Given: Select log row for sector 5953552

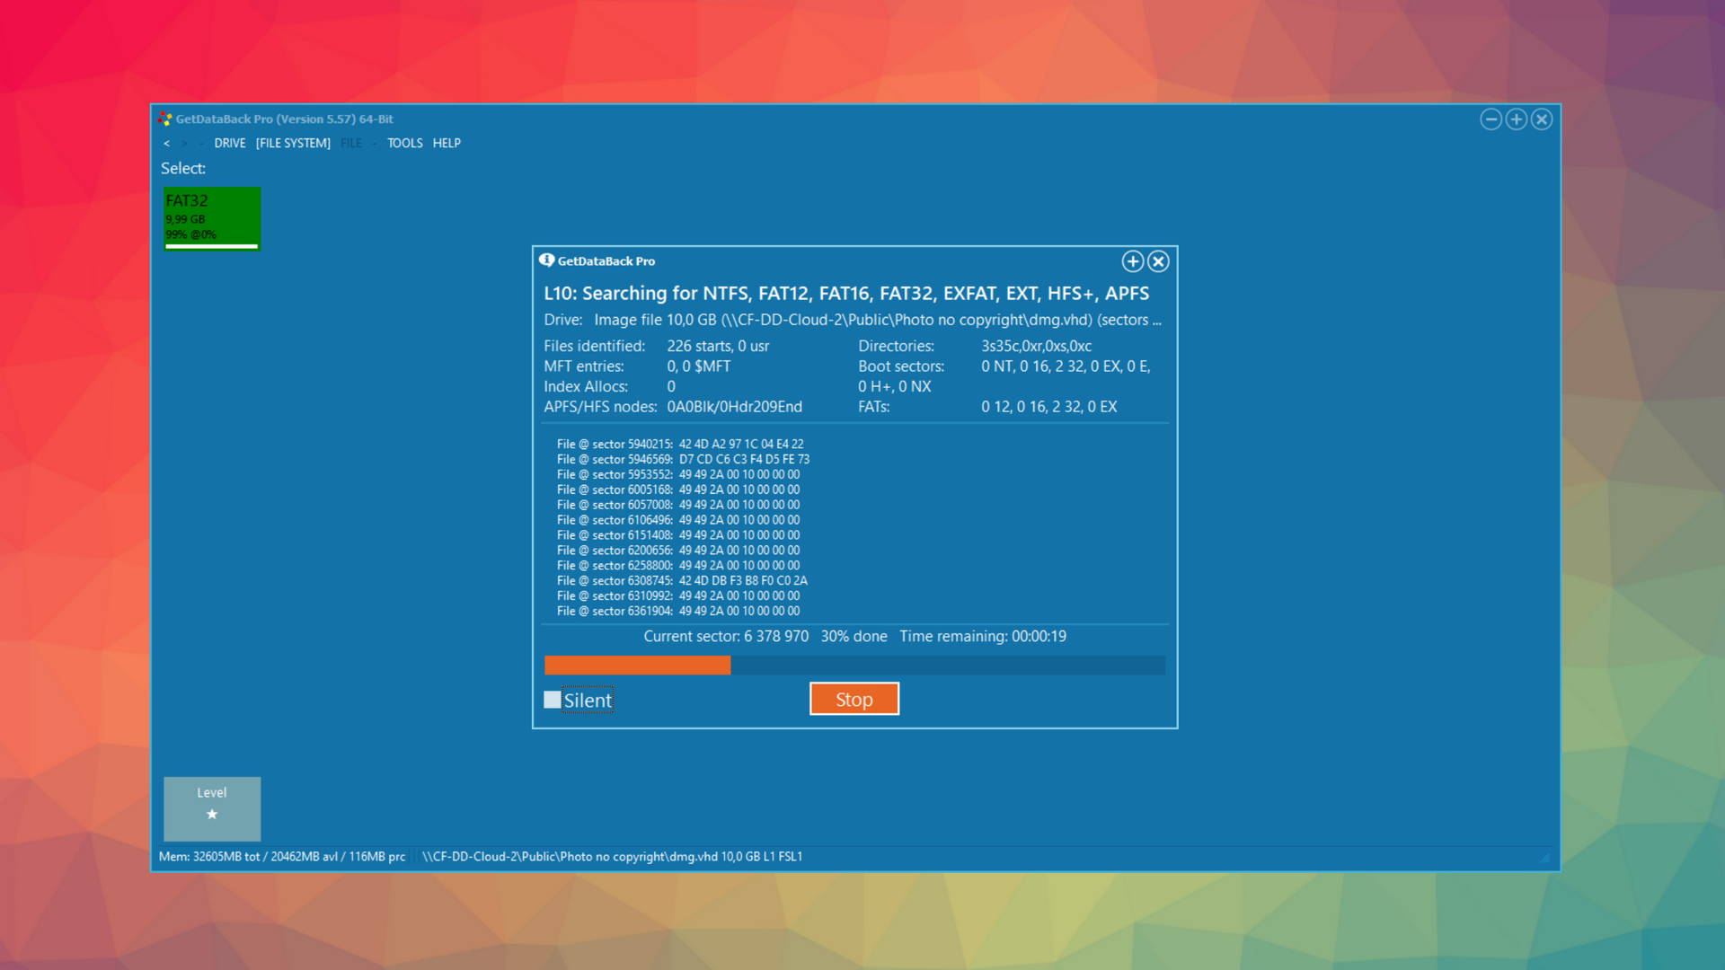Looking at the screenshot, I should (x=678, y=474).
